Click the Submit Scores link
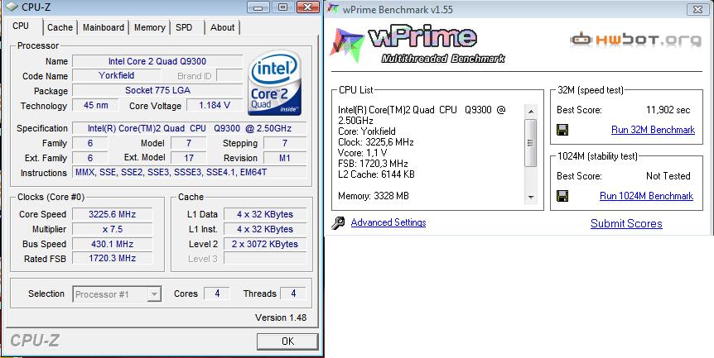 [x=626, y=223]
